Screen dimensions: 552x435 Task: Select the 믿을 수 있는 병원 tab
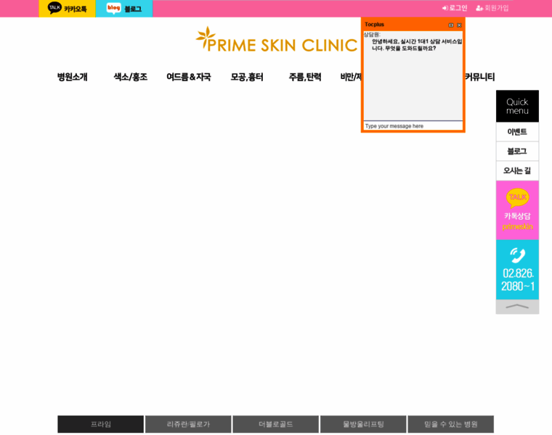coord(451,424)
